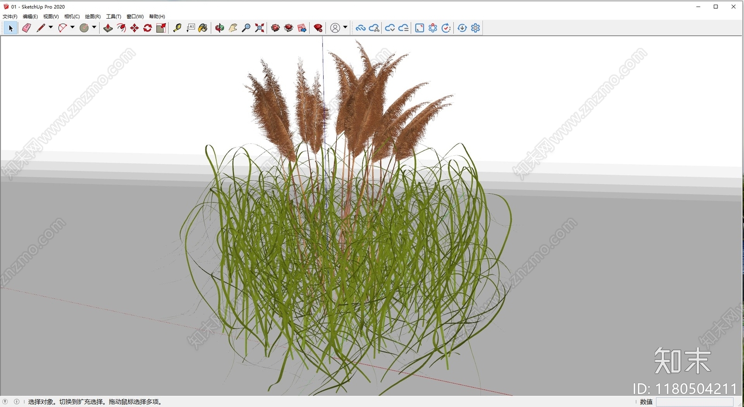
Task: Open the 编辑(E) menu
Action: coord(30,16)
